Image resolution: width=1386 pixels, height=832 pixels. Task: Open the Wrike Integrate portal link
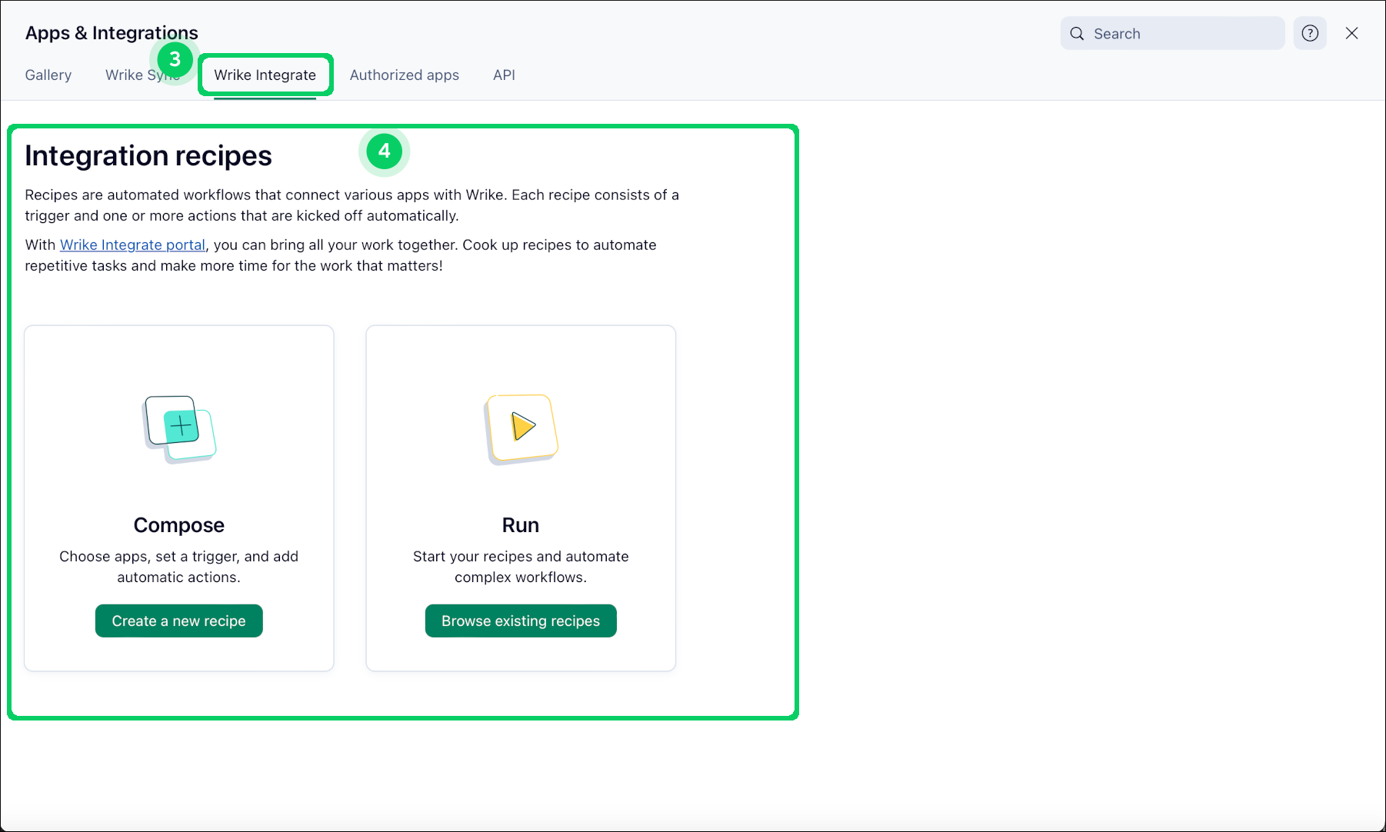point(132,245)
